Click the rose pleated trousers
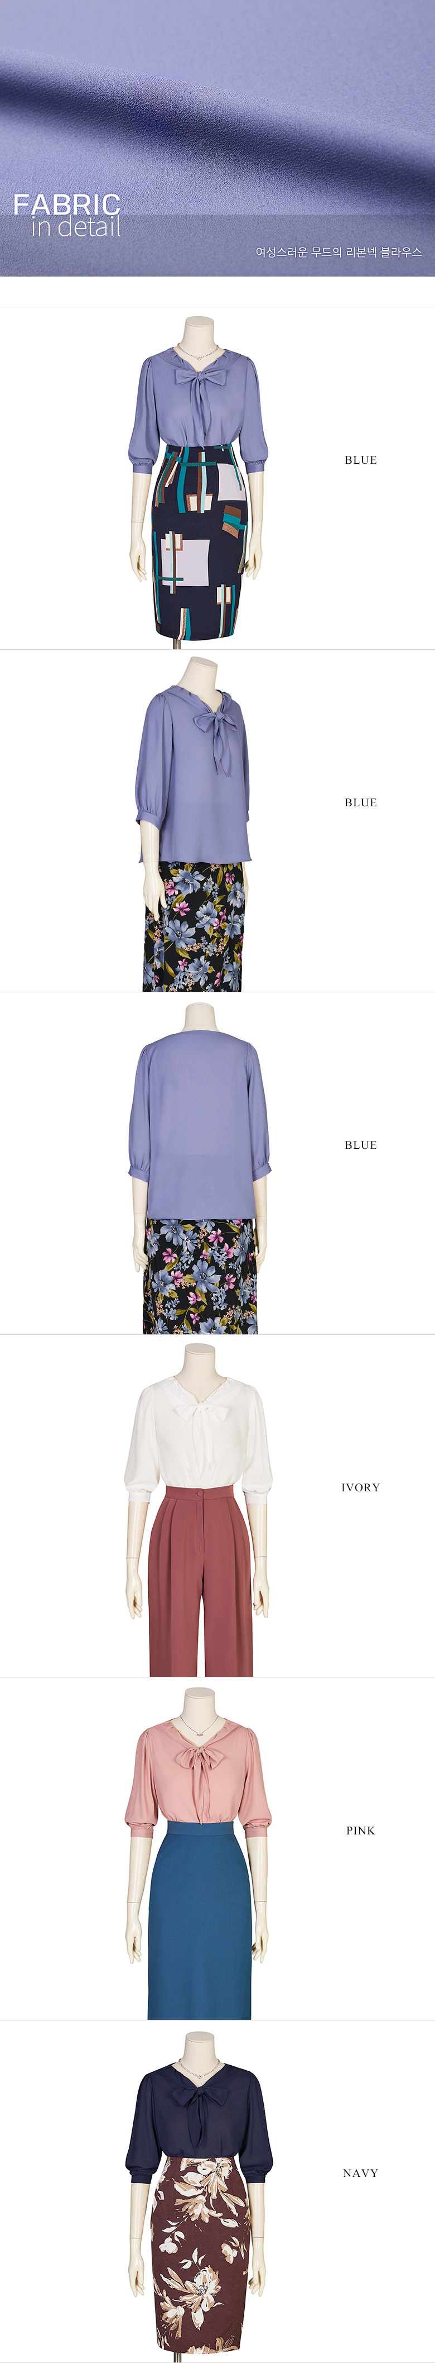Viewport: 435px width, 2363px height. 200,1581
